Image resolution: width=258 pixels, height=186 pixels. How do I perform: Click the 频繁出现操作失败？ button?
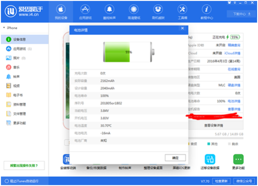[x=24, y=165]
